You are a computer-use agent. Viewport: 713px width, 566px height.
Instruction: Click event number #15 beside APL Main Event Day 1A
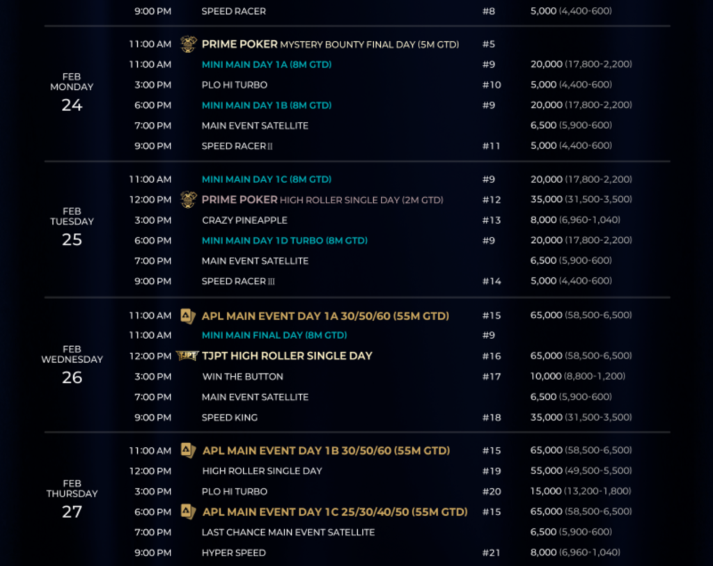[492, 315]
